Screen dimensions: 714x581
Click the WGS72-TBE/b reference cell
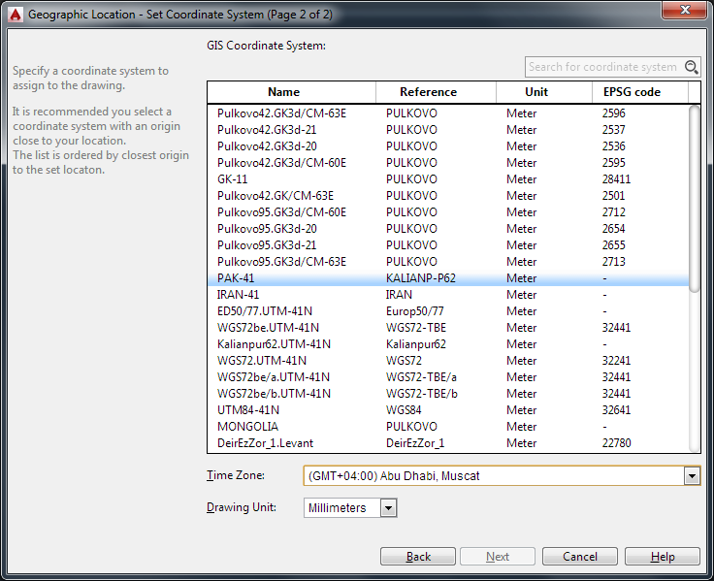(x=422, y=394)
